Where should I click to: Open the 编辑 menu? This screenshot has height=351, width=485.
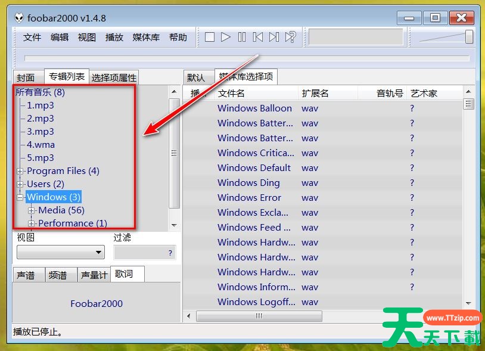click(x=60, y=38)
